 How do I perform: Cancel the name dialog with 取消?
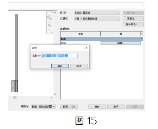coord(79,66)
